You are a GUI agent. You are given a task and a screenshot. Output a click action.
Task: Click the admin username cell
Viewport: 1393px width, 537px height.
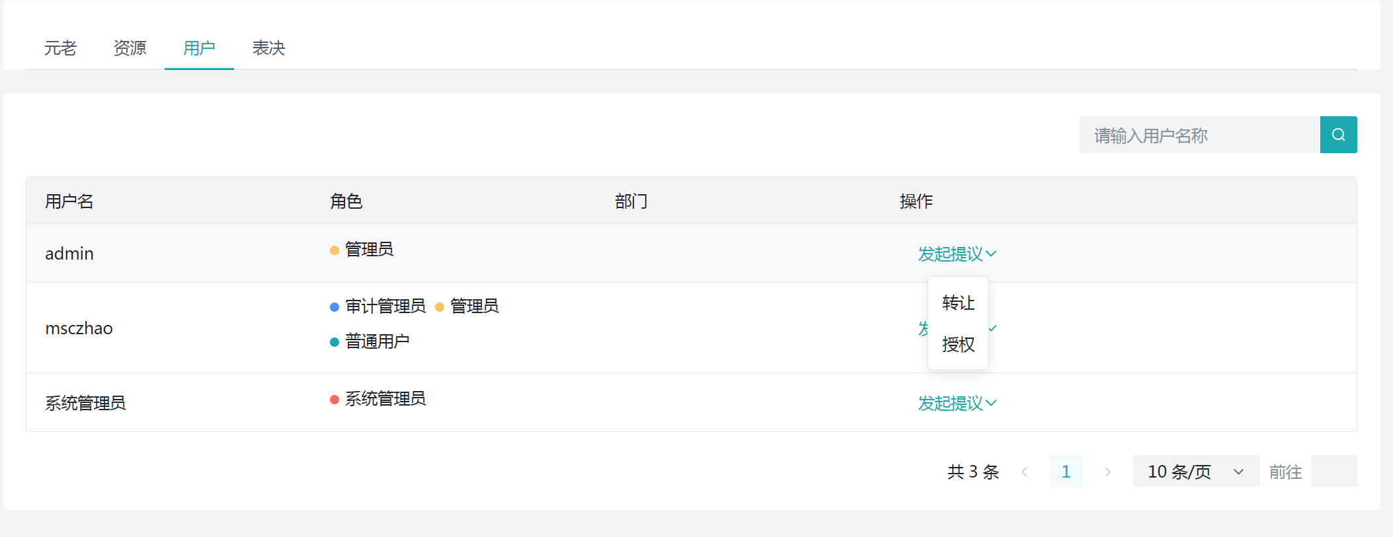coord(69,254)
